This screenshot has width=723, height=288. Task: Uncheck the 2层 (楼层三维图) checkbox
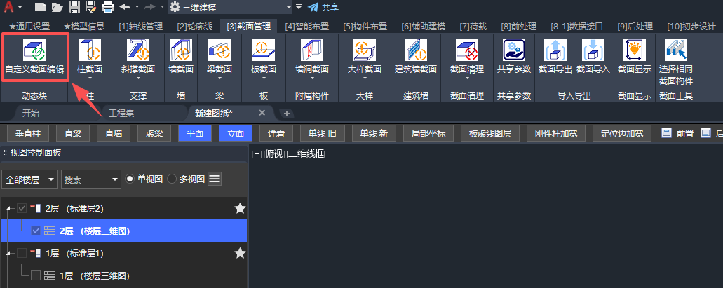36,231
